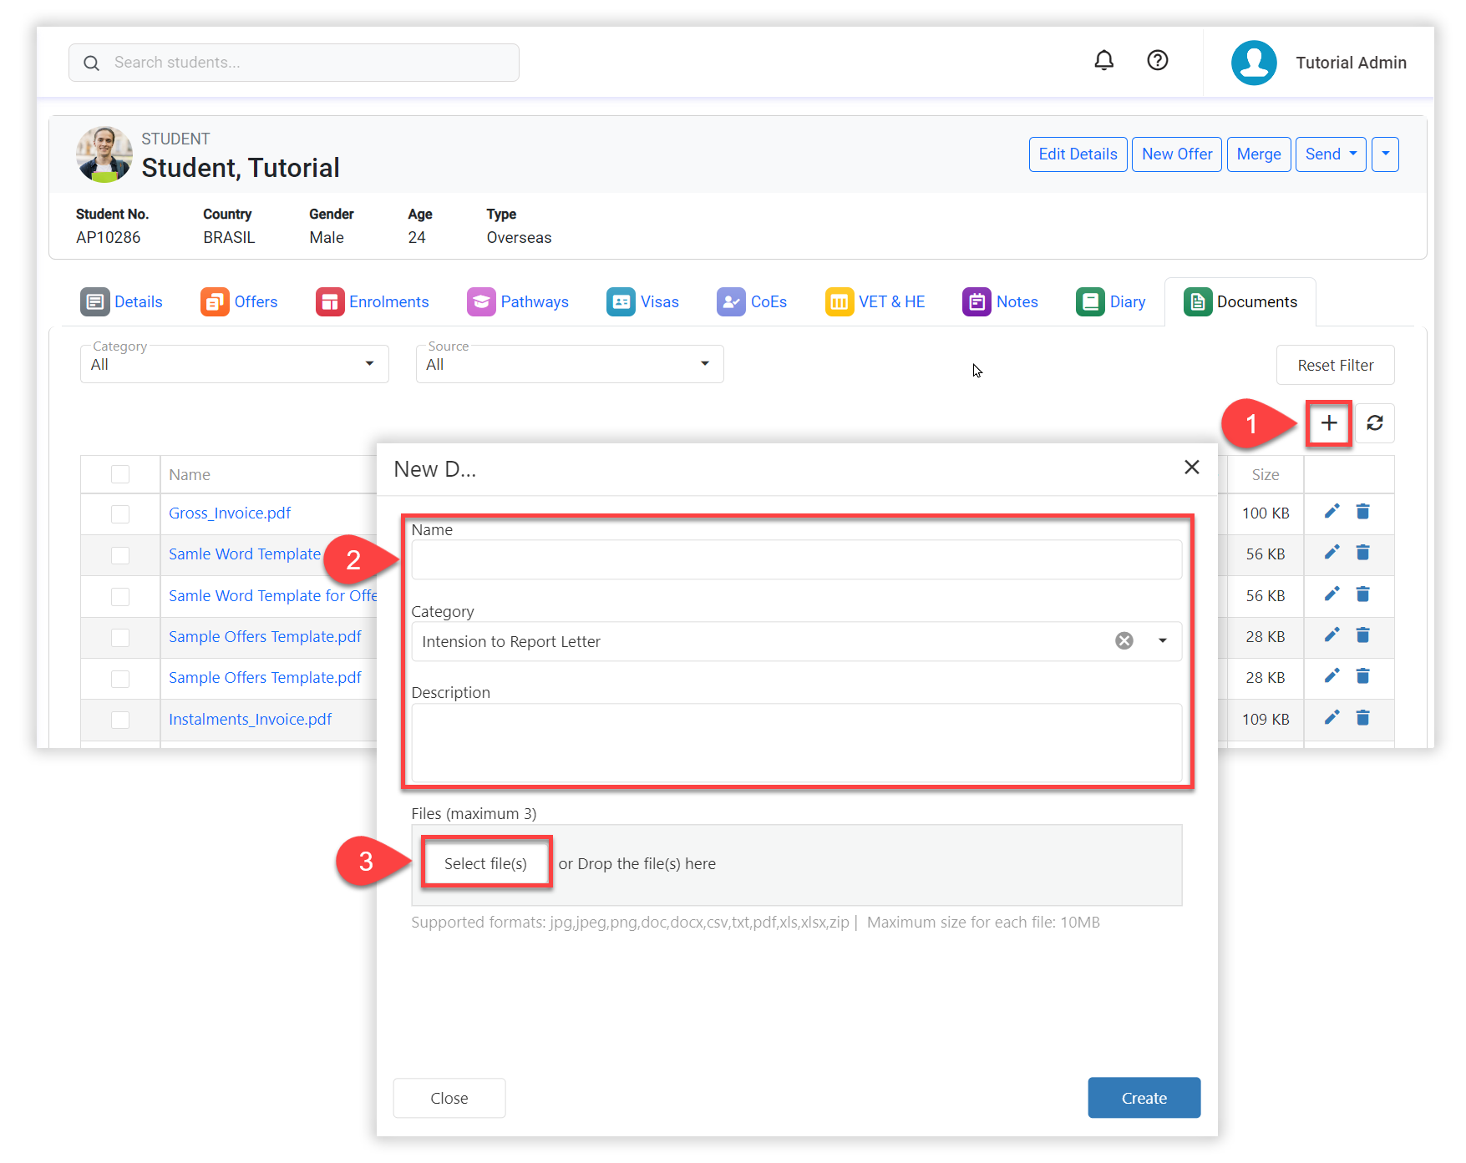Open the Visas tab
The image size is (1466, 1163).
click(x=642, y=302)
